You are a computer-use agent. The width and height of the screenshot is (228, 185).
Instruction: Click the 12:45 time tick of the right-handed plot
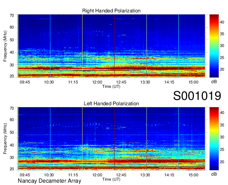[x=121, y=82]
